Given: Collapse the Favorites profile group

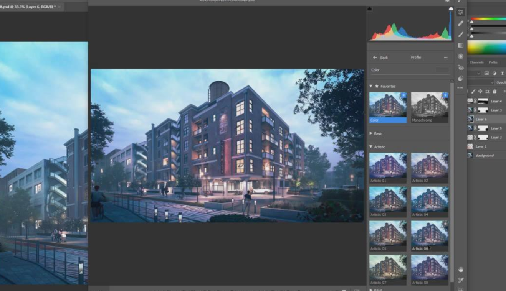Looking at the screenshot, I should (371, 86).
